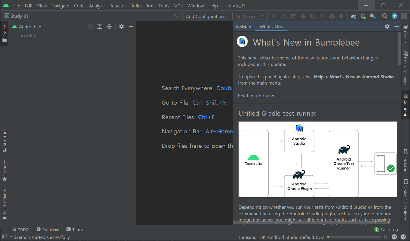Click the Run with Coverage icon
Viewport: 410px width, 241px height.
point(312,16)
